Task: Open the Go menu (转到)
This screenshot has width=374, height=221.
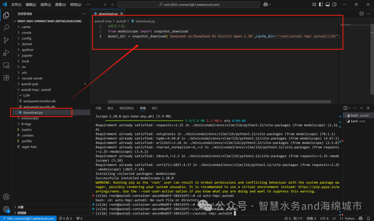Action: click(75, 4)
